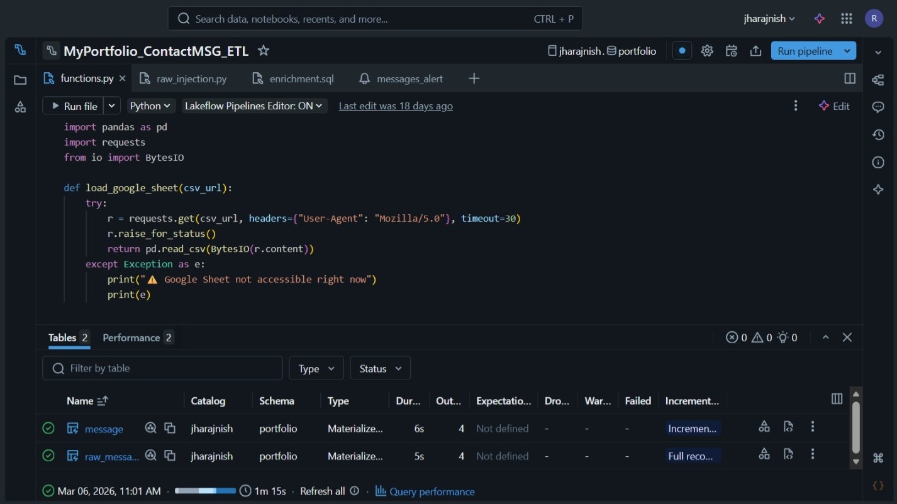Open the apps grid icon in top bar
897x504 pixels.
pyautogui.click(x=846, y=19)
